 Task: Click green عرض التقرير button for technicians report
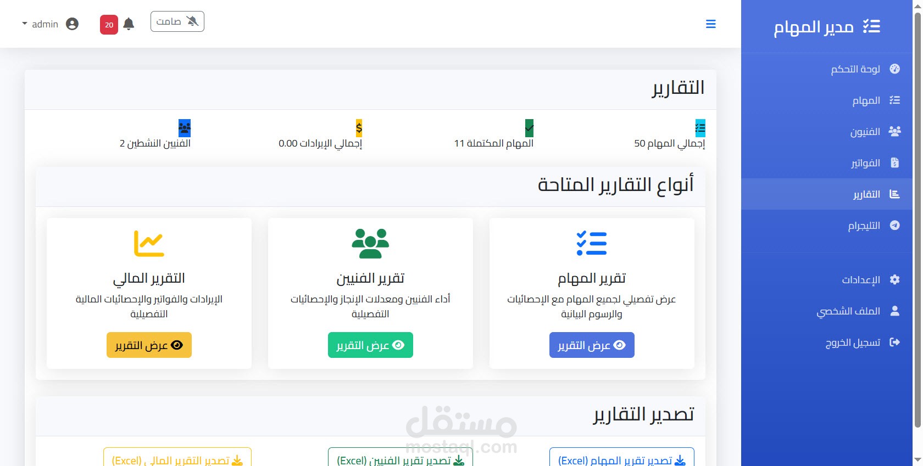click(370, 345)
